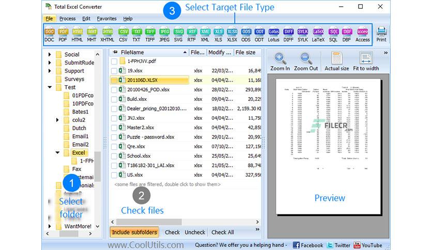
Task: Pick HTML as output format
Action: click(77, 35)
